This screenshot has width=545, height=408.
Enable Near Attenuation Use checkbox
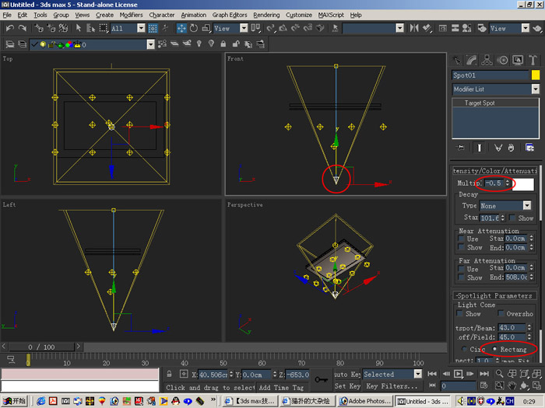click(x=461, y=239)
